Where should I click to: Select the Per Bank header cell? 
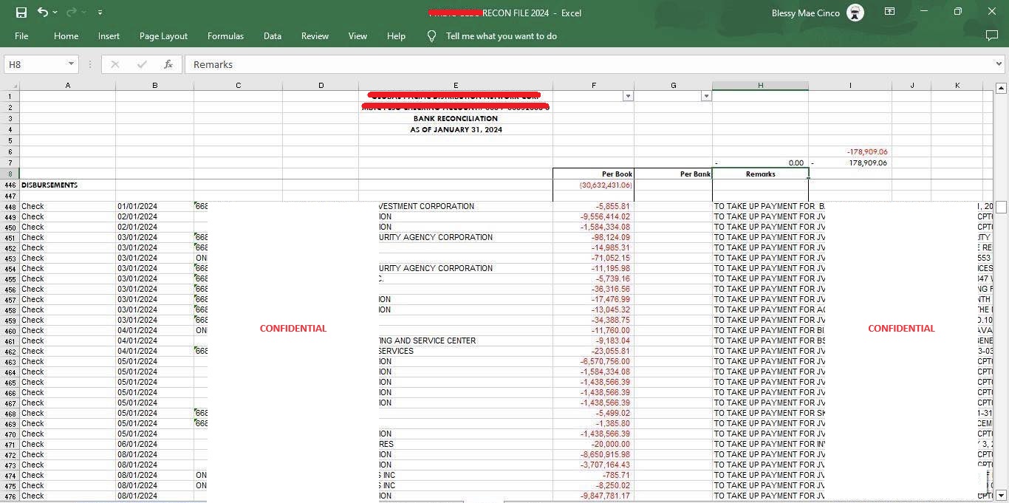673,174
